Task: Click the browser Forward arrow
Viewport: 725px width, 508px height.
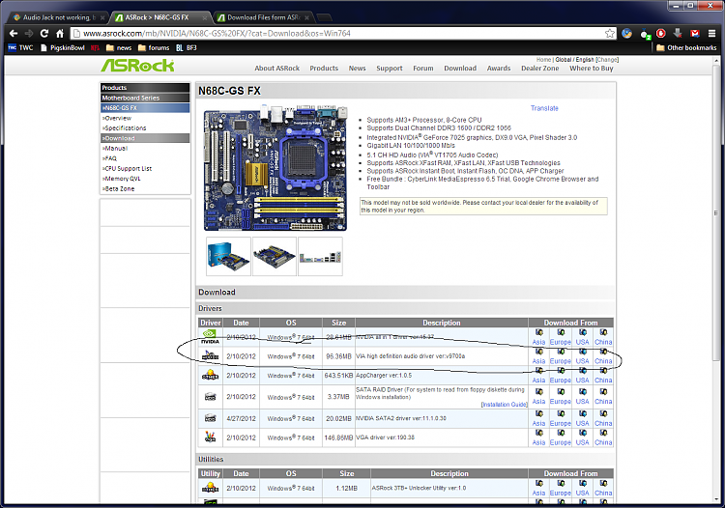Action: click(29, 33)
